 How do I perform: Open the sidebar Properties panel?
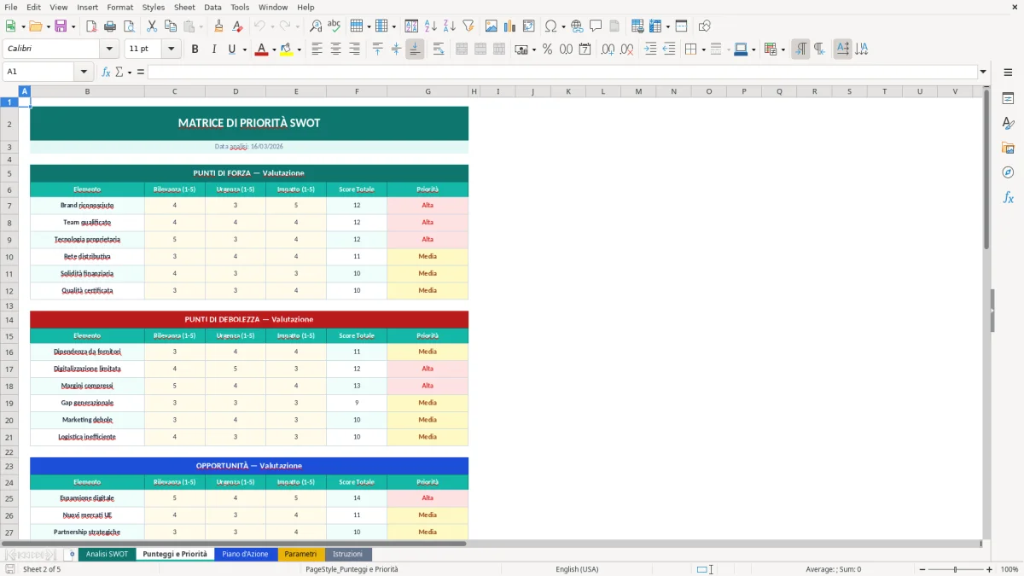pos(1008,98)
